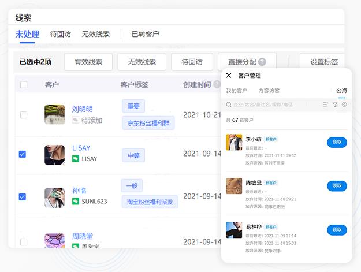
Task: Open 李小萌's avatar in 公海 list
Action: (x=234, y=142)
